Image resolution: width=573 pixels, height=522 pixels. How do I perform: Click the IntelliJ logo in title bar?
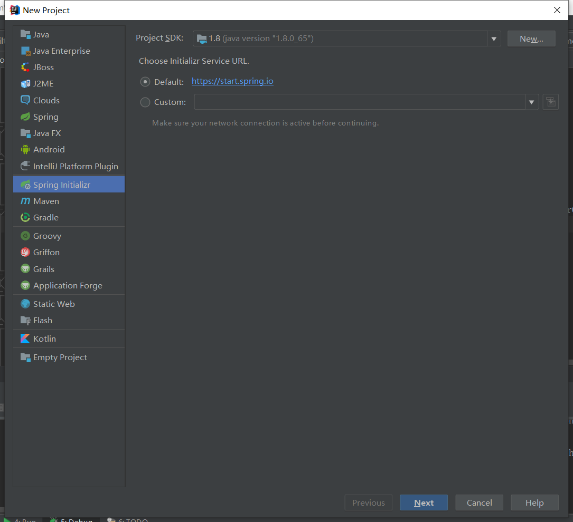pos(15,10)
